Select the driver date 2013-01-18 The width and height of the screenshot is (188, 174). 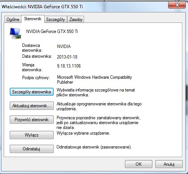tap(67, 57)
